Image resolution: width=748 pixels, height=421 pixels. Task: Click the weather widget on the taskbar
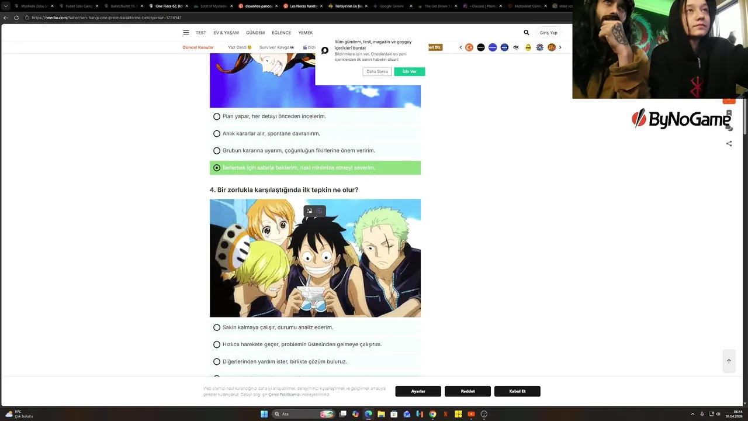[x=19, y=414]
